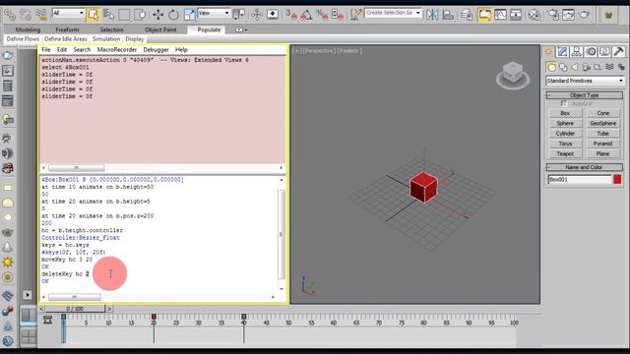This screenshot has width=630, height=354.
Task: Collapse the Object Type rollout
Action: (584, 95)
